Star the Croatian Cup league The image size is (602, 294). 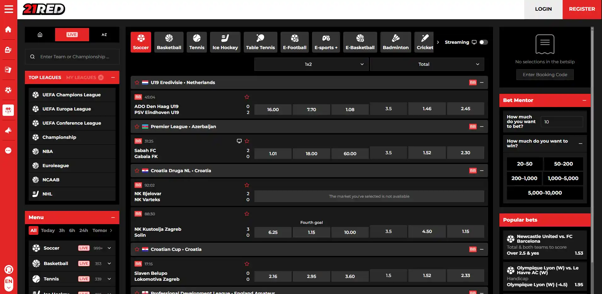137,249
